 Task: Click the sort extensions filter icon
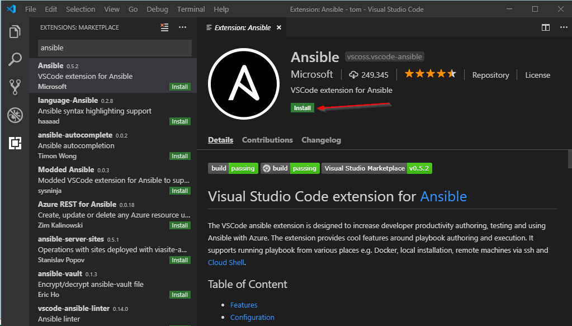point(164,26)
